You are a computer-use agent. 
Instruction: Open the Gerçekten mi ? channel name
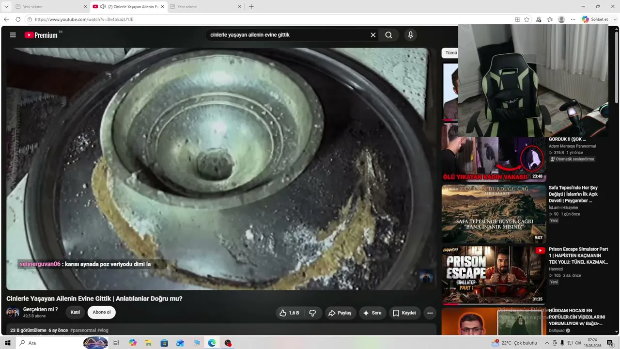[x=40, y=309]
